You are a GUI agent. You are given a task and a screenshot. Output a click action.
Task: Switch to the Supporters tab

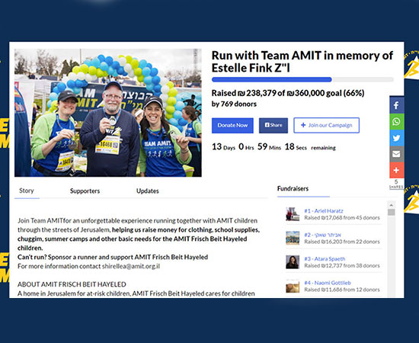[x=85, y=191]
